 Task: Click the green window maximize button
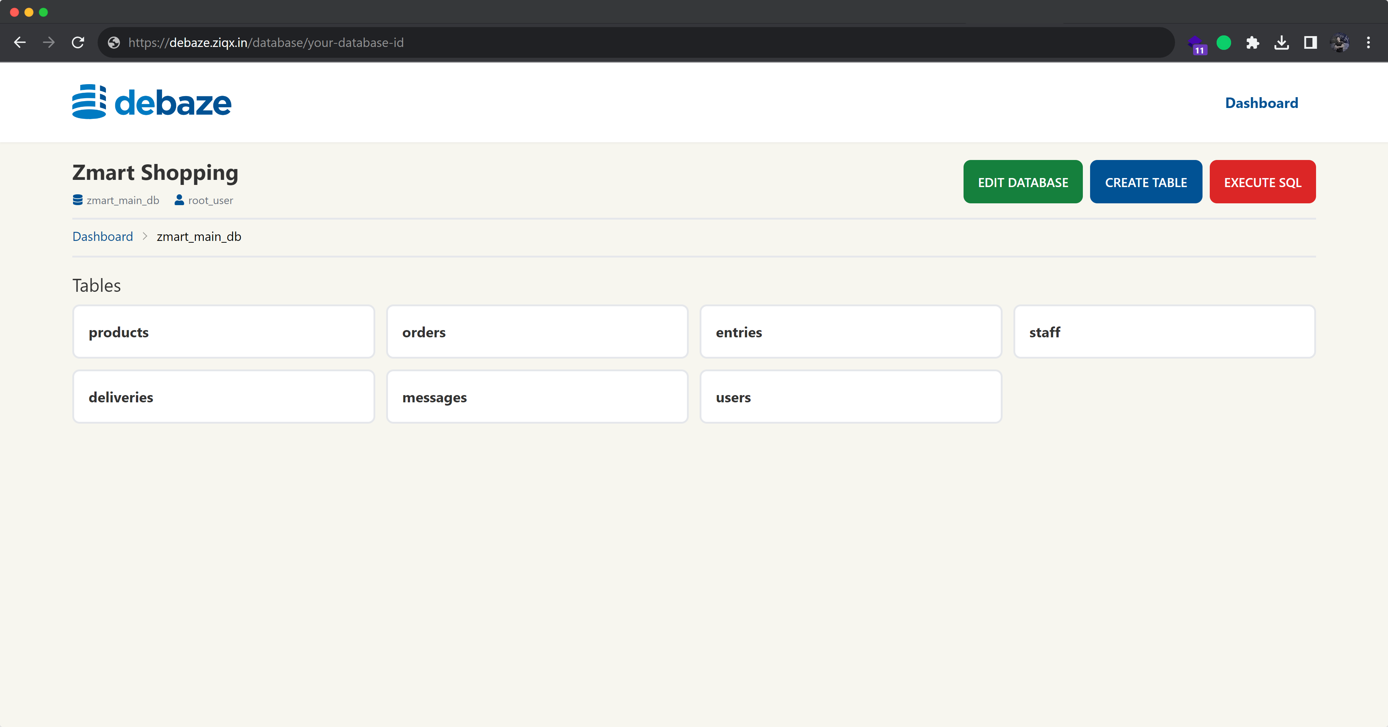[x=44, y=12]
